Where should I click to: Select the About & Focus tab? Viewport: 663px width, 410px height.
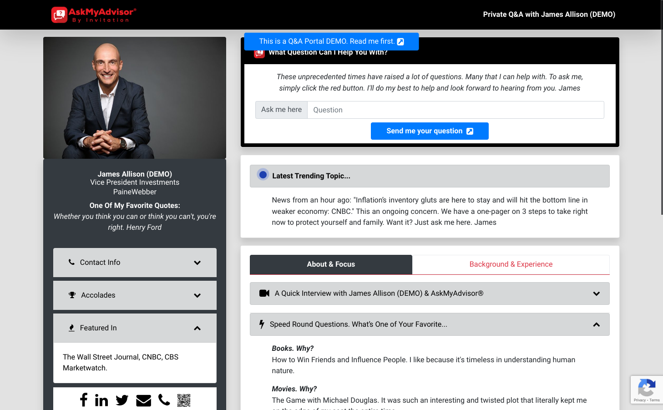[x=331, y=264]
